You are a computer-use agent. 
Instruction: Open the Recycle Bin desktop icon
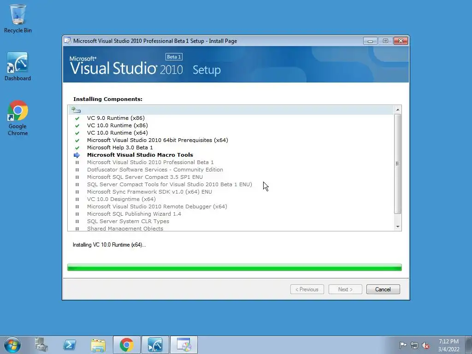click(x=18, y=18)
